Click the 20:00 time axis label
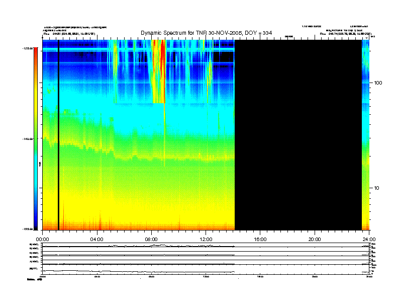The height and width of the screenshot is (308, 398). tap(315, 240)
